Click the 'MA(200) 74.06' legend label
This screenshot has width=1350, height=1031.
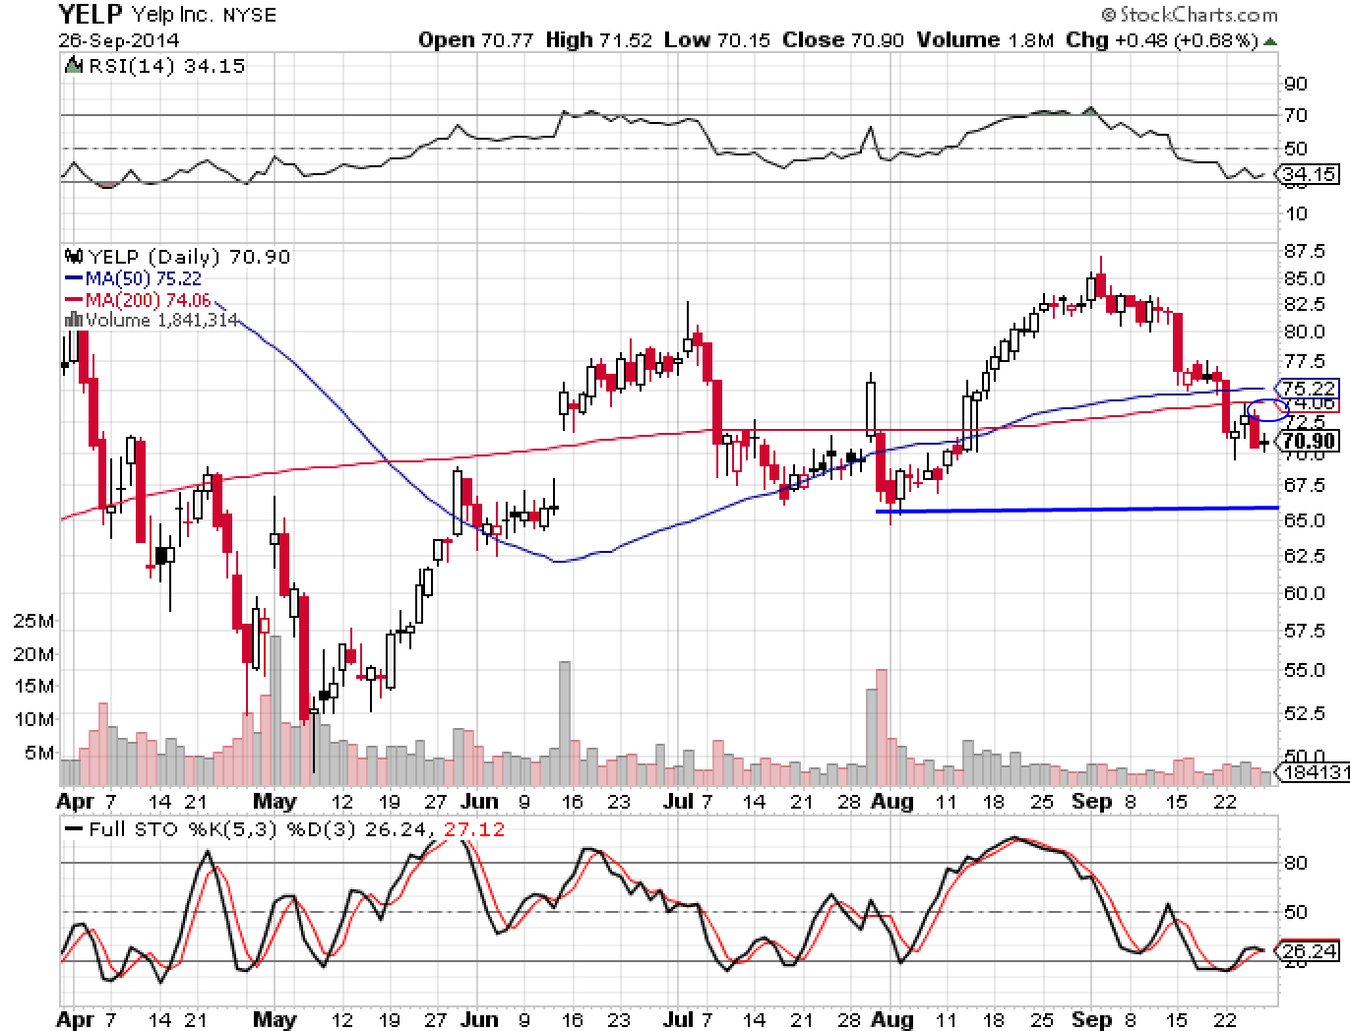[149, 300]
